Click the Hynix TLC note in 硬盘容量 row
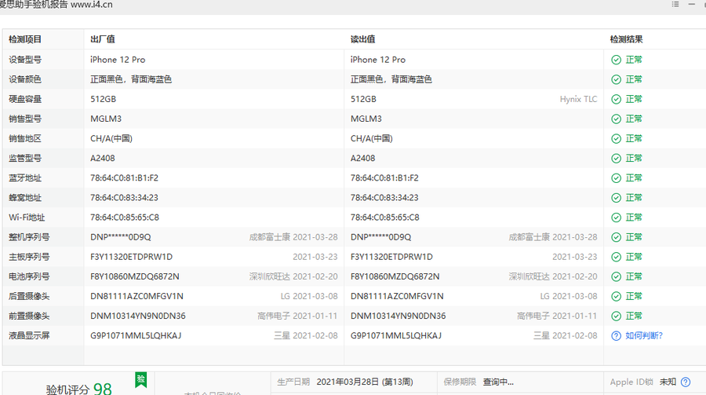The width and height of the screenshot is (706, 395). click(578, 99)
